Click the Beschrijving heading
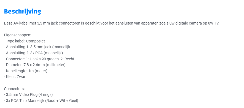 coord(23,12)
